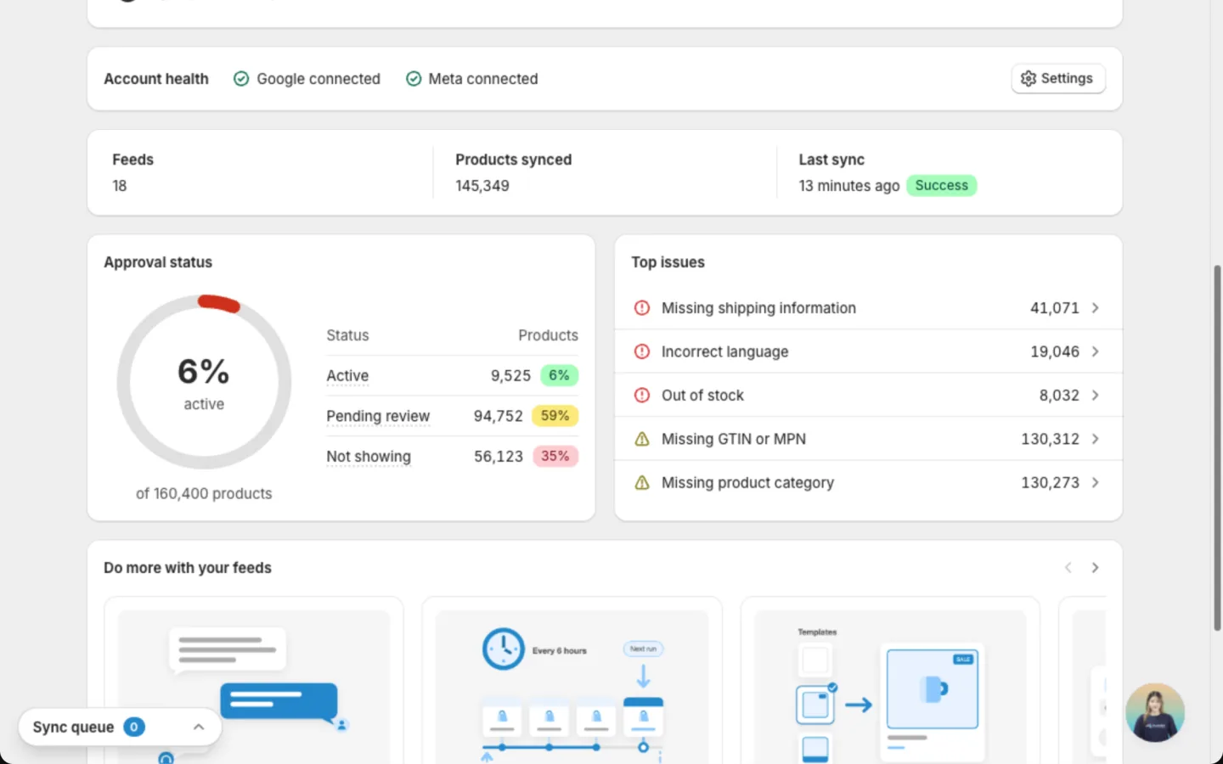Click the 13 minutes ago text
The height and width of the screenshot is (764, 1223).
(x=849, y=186)
